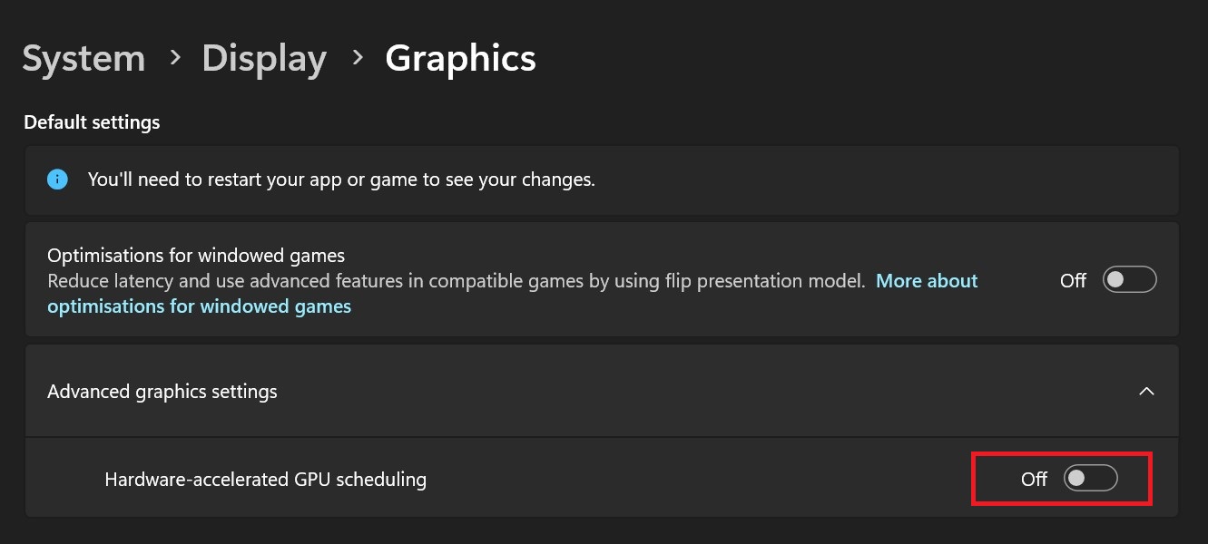
Task: Click the Off label beside GPU scheduling toggle
Action: 1034,480
